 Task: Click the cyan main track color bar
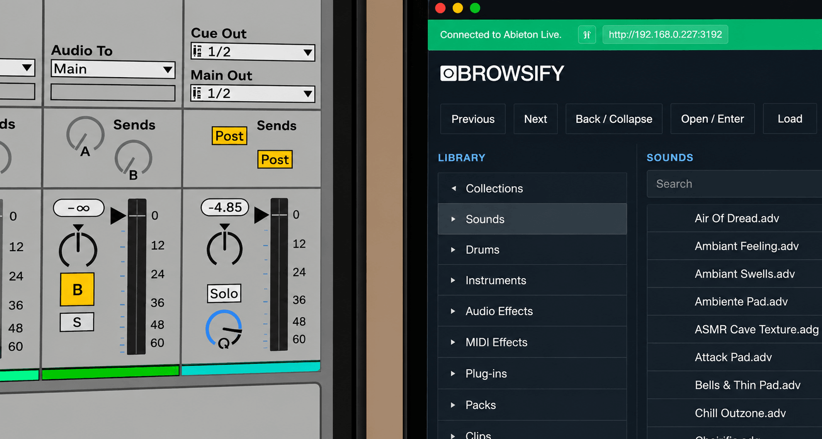pyautogui.click(x=251, y=367)
